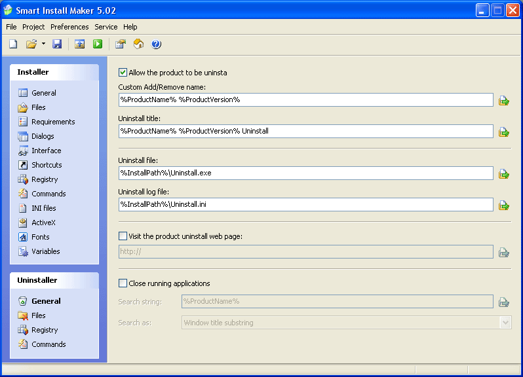Check the Close running applications box
This screenshot has width=523, height=377.
point(123,283)
